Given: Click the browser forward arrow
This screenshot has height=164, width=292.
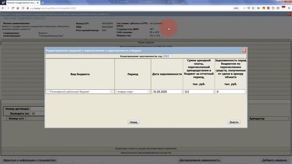Looking at the screenshot, I should [x=8, y=8].
